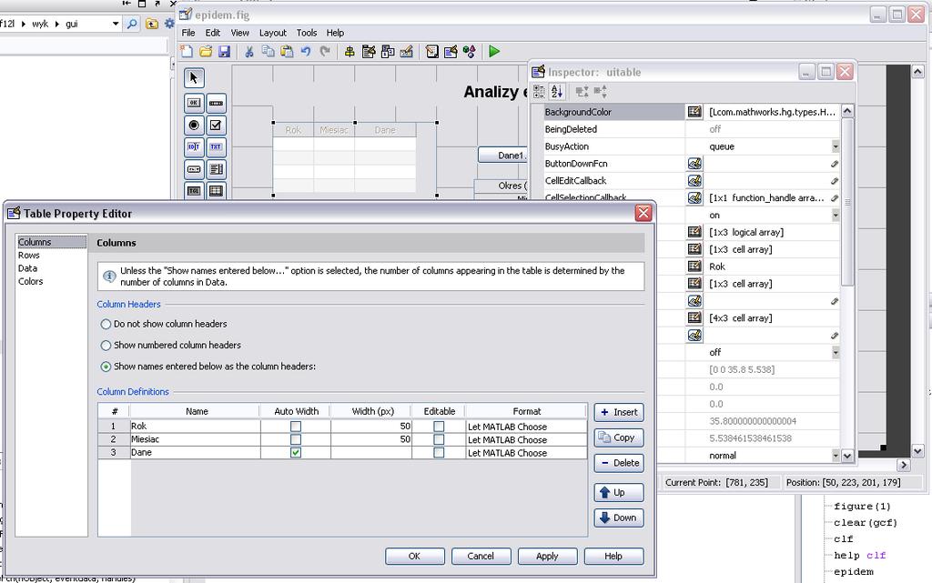Open the folder path dropdown next to 'gui'

116,24
